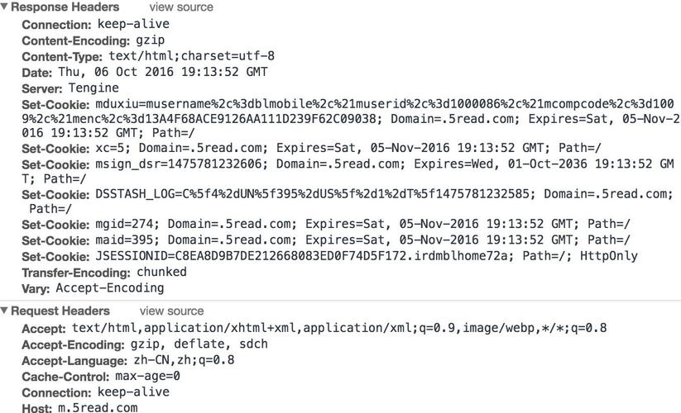681x413 pixels.
Task: Click the msign_dsr Set-Cookie header value
Action: (x=381, y=164)
